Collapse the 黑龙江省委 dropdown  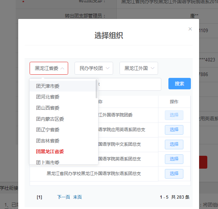49,68
